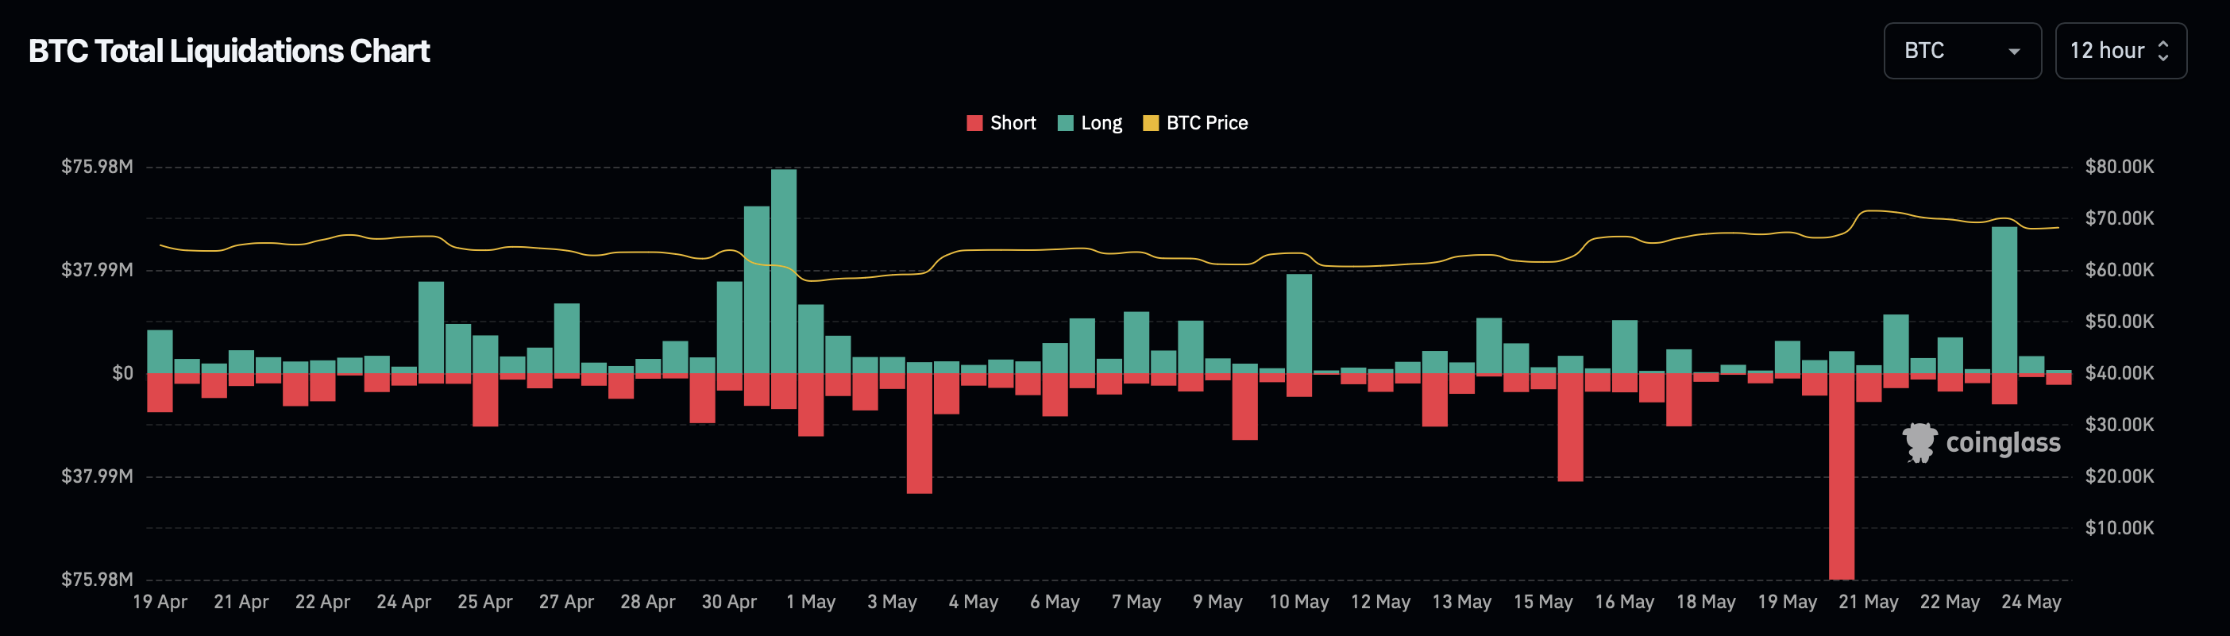Click the 1 May date axis label
Image resolution: width=2230 pixels, height=636 pixels.
click(x=810, y=601)
